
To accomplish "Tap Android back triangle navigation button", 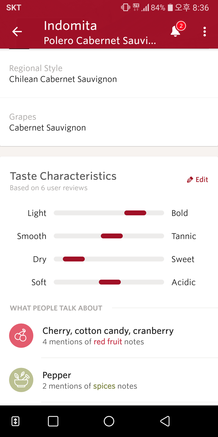I will click(165, 421).
